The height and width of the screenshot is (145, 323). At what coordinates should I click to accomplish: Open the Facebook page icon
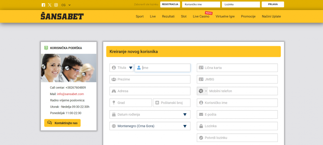tap(43, 5)
